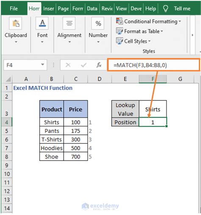Viewport: 201px width, 215px height.
Task: Click the Select All corner triangle
Action: click(8, 79)
